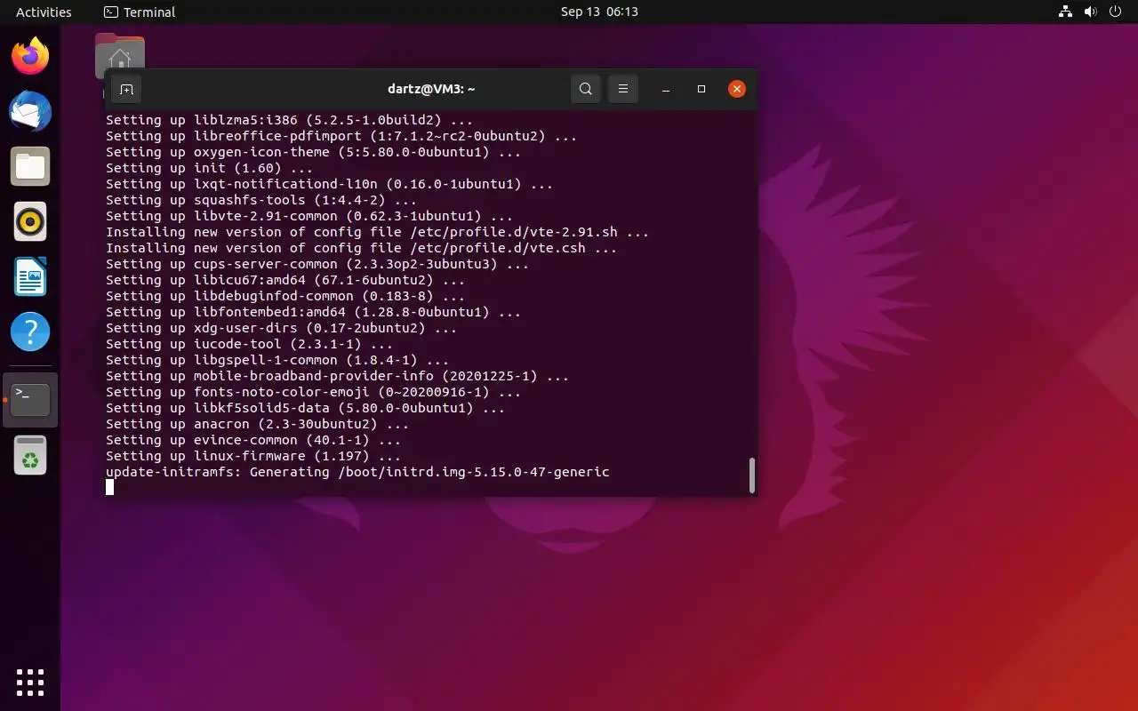Viewport: 1138px width, 711px height.
Task: Click 'Setting up libdebuginfod-common' line
Action: coord(285,296)
